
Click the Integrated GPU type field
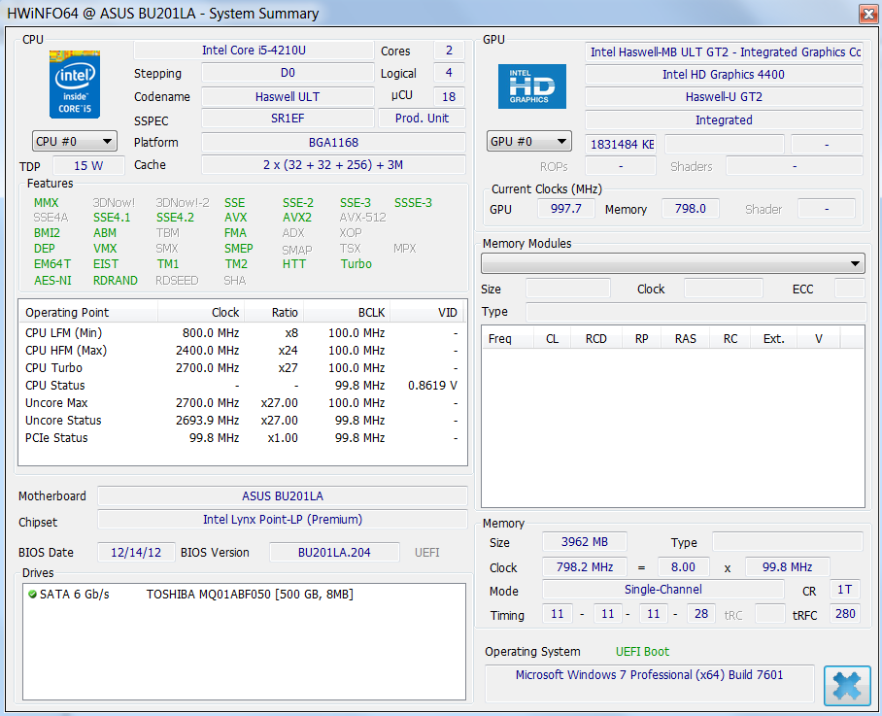724,119
